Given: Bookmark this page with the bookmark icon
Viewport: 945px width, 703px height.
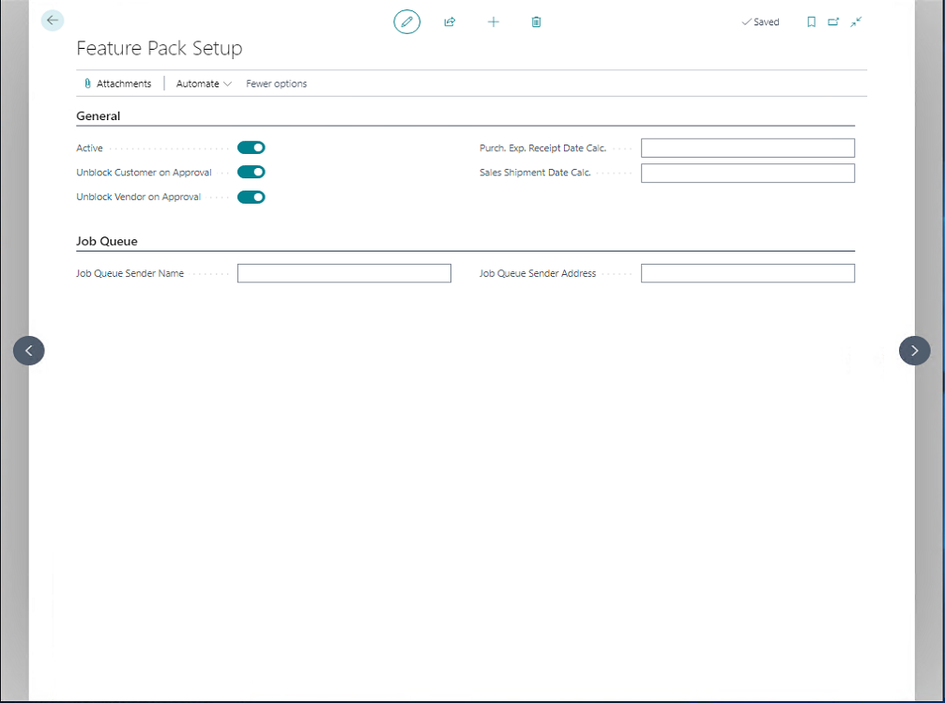Looking at the screenshot, I should 811,22.
